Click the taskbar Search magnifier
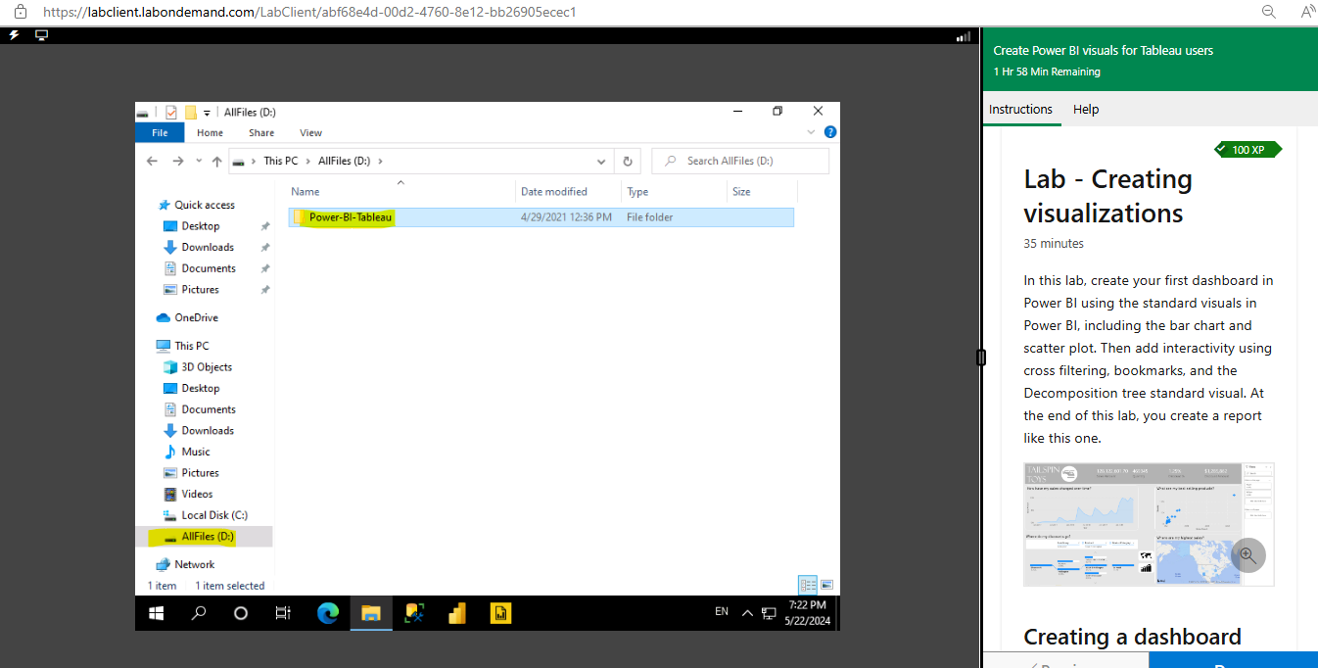Viewport: 1318px width, 668px height. click(199, 613)
